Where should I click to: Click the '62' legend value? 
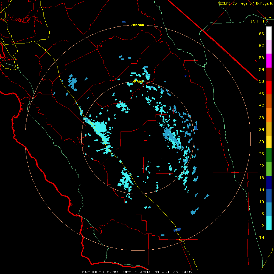(262, 46)
